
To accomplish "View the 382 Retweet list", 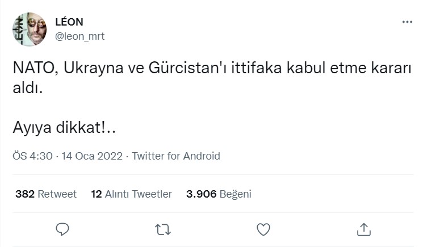I will 46,194.
